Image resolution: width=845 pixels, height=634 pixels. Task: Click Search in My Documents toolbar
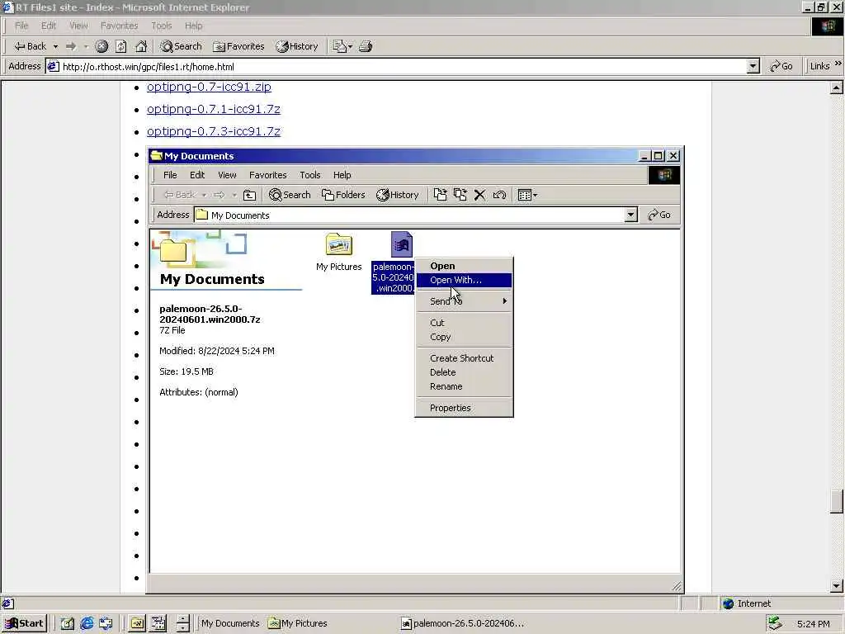290,195
